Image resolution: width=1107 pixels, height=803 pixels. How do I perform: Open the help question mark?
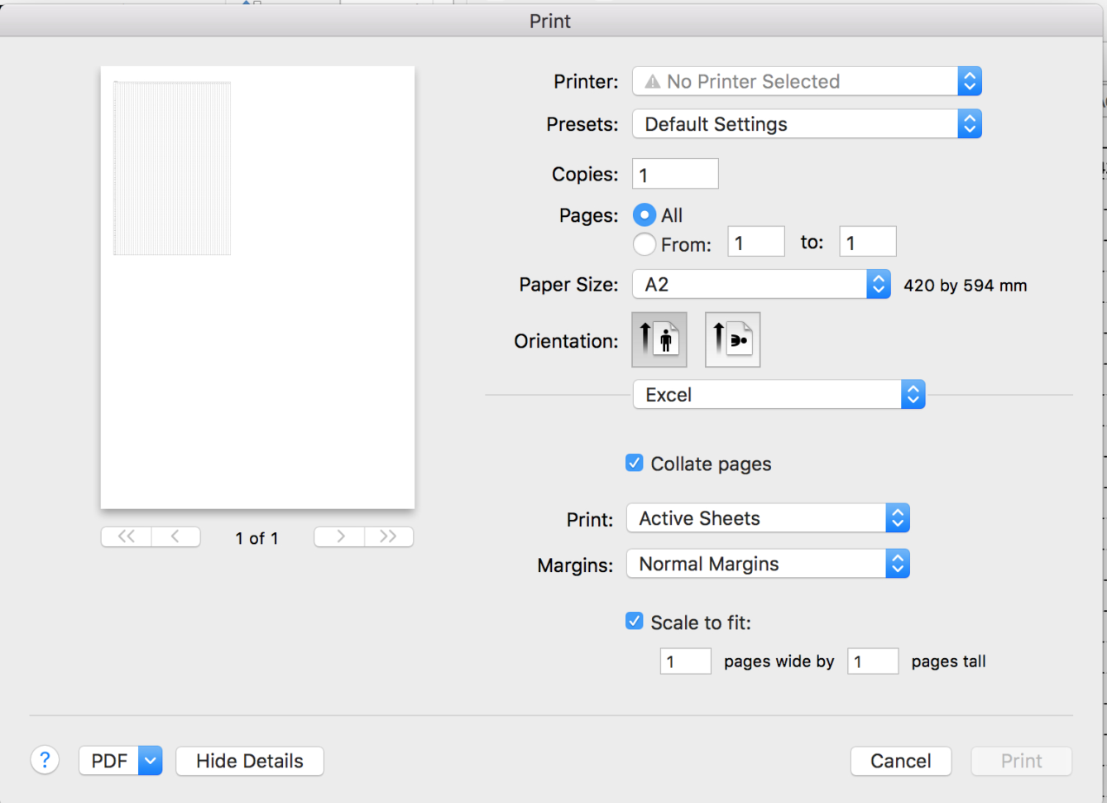45,760
